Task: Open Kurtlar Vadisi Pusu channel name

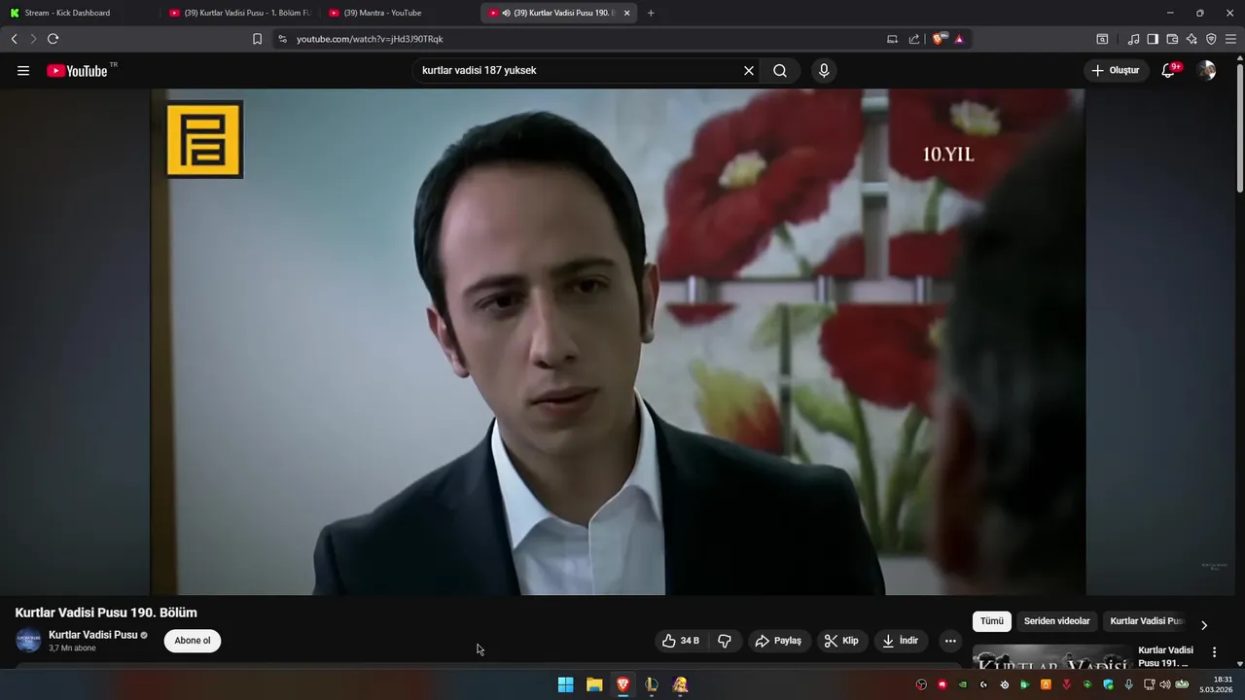Action: [93, 635]
